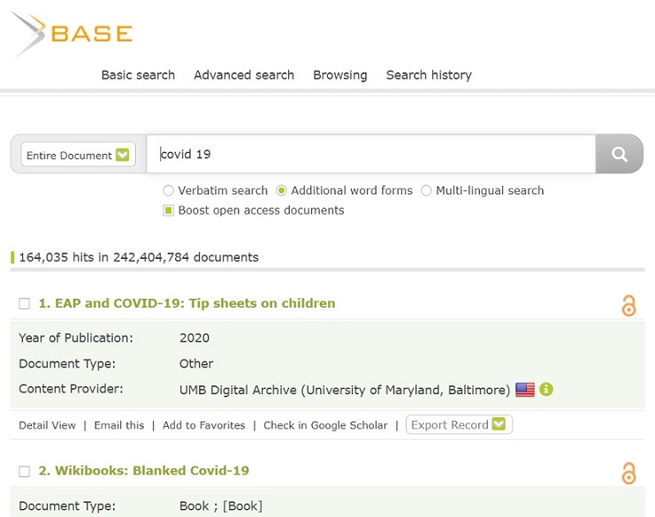
Task: Check the box for EAP and COVID-19 result
Action: (x=25, y=304)
